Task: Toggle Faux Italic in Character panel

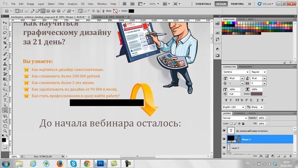Action: point(231,100)
